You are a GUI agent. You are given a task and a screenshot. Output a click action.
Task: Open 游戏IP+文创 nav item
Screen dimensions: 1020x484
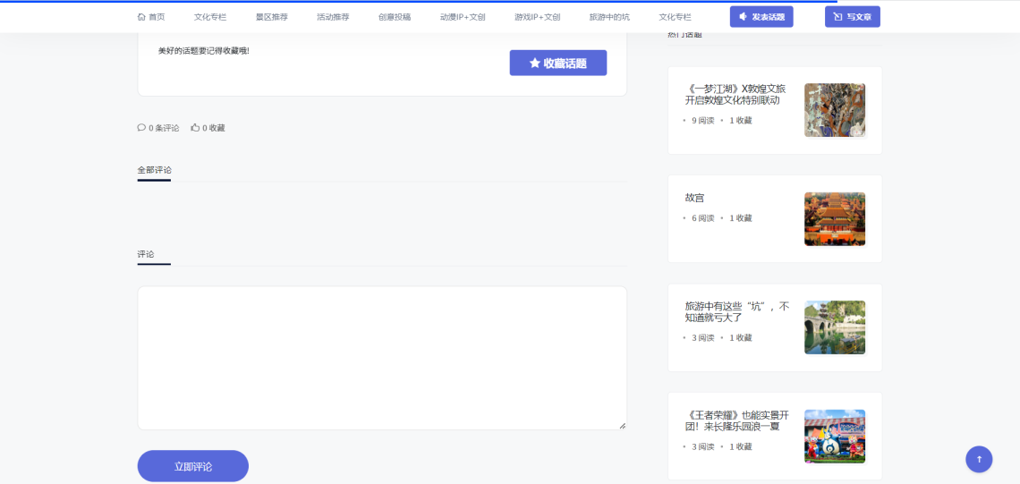tap(538, 17)
